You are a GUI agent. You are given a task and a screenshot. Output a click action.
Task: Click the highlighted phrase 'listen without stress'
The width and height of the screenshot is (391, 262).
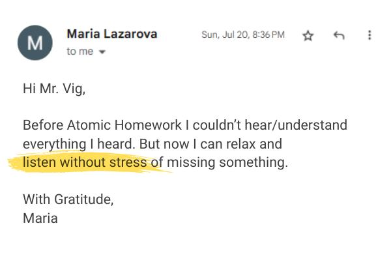tap(85, 162)
